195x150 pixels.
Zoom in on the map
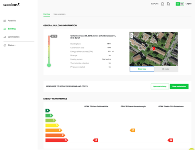coord(132,34)
